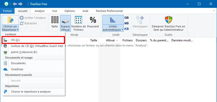Image resolution: width=217 pixels, height=102 pixels.
Task: Open the quick access customize dropdown
Action: [x=25, y=4]
